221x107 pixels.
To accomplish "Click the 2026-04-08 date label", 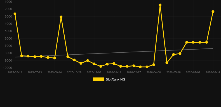I will pyautogui.click(x=154, y=72).
